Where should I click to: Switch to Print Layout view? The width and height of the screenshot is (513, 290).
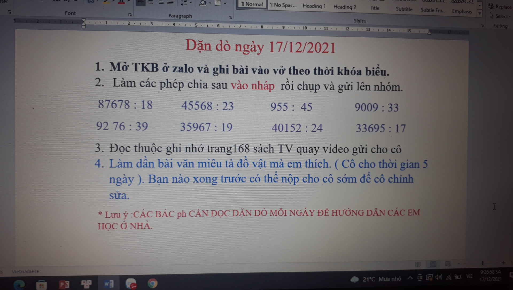point(433,264)
